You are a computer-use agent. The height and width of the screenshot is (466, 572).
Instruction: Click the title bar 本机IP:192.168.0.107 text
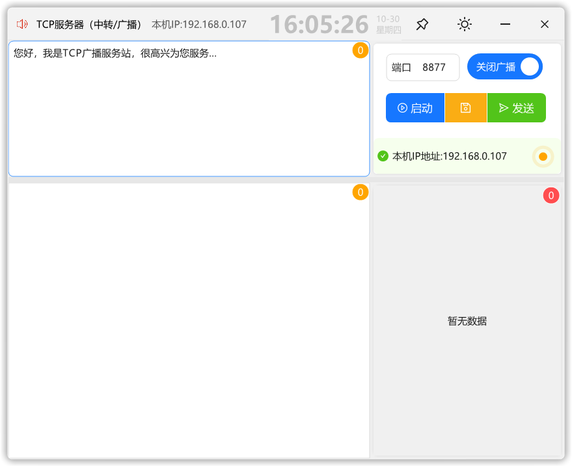pyautogui.click(x=199, y=25)
